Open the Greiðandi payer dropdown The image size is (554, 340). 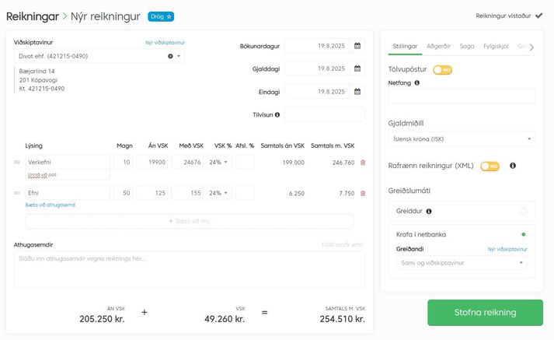pyautogui.click(x=462, y=263)
